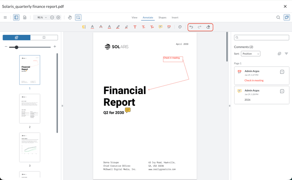Image resolution: width=292 pixels, height=180 pixels.
Task: Select the Pan hand tool
Action: [x=70, y=17]
